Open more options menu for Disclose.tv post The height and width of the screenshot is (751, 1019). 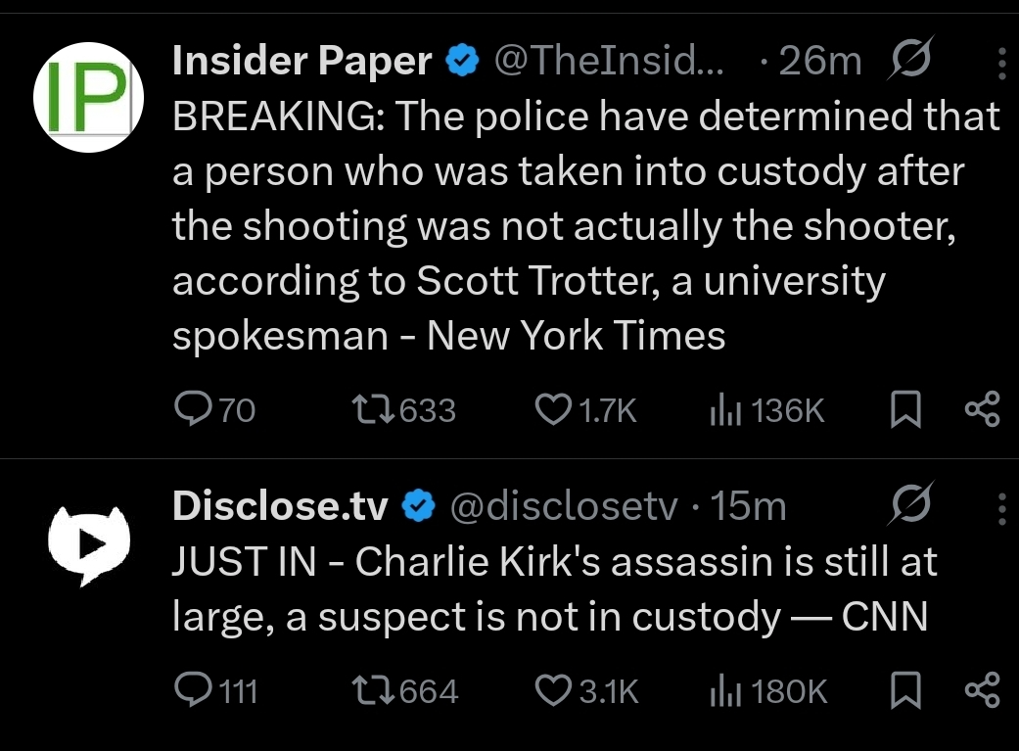click(1001, 507)
